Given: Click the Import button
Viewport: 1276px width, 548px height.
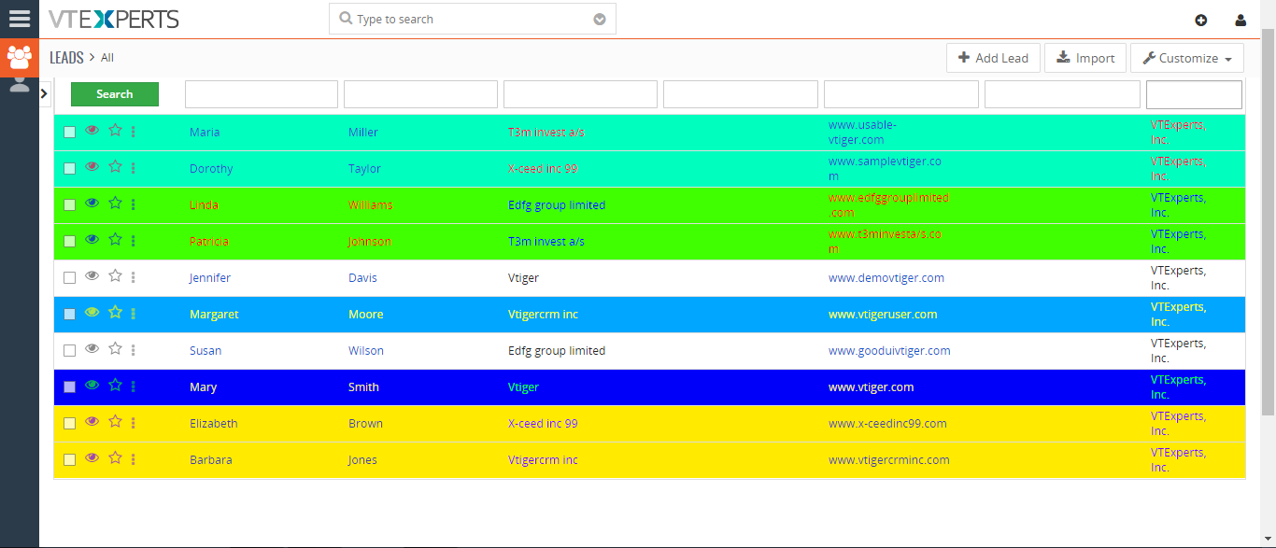Looking at the screenshot, I should (1085, 58).
